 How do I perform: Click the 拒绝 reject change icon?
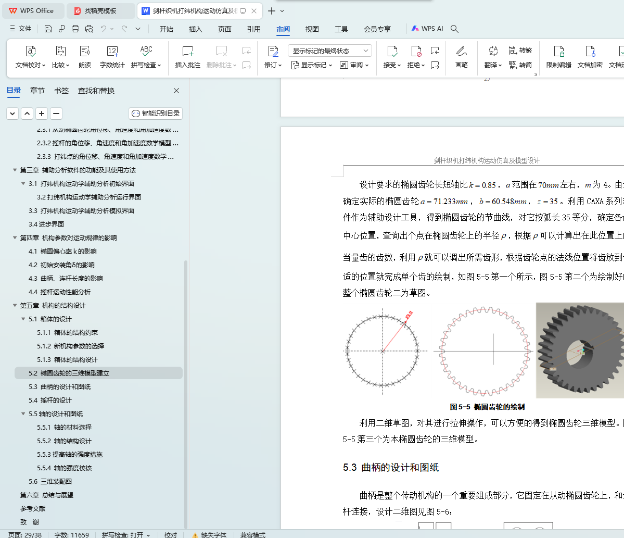click(416, 52)
